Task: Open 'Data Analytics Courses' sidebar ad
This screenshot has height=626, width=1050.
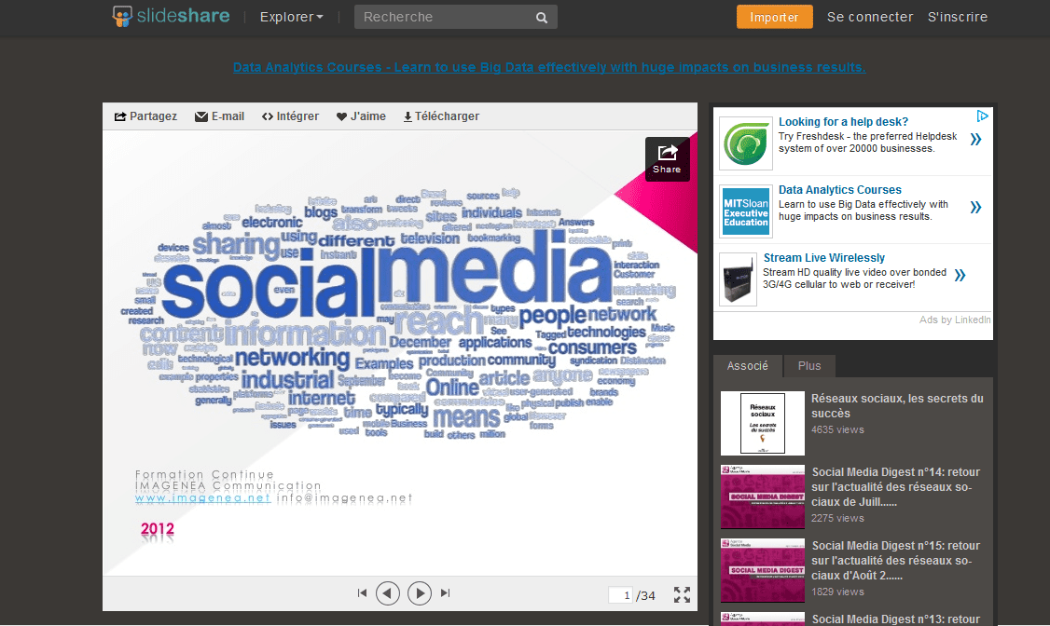Action: [840, 190]
